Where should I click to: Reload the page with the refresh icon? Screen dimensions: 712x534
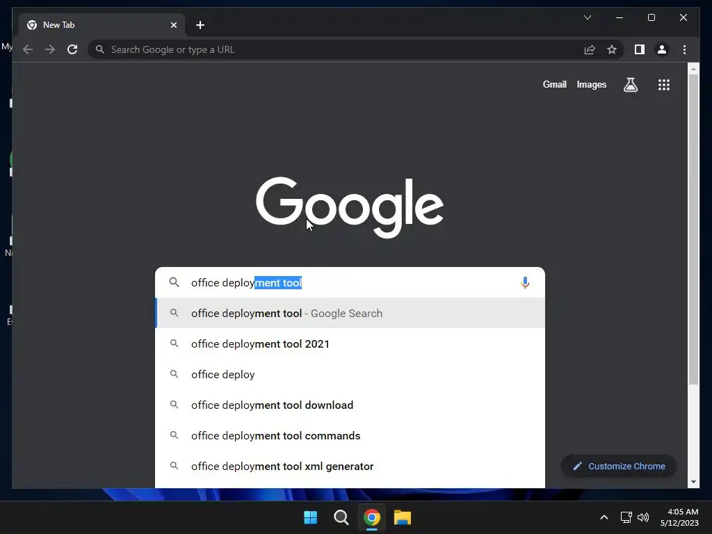pyautogui.click(x=72, y=49)
